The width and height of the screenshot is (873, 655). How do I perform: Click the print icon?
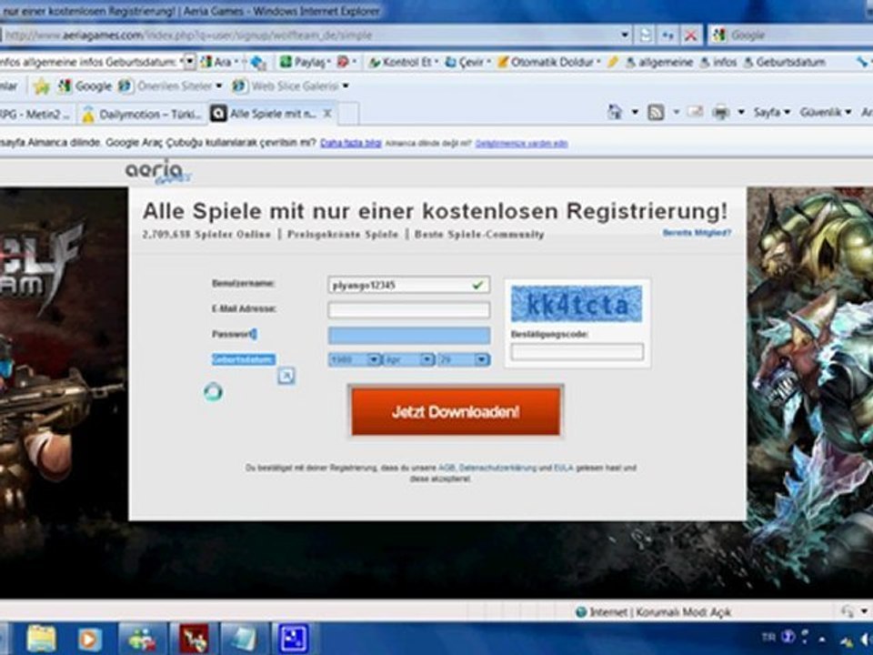tap(721, 113)
